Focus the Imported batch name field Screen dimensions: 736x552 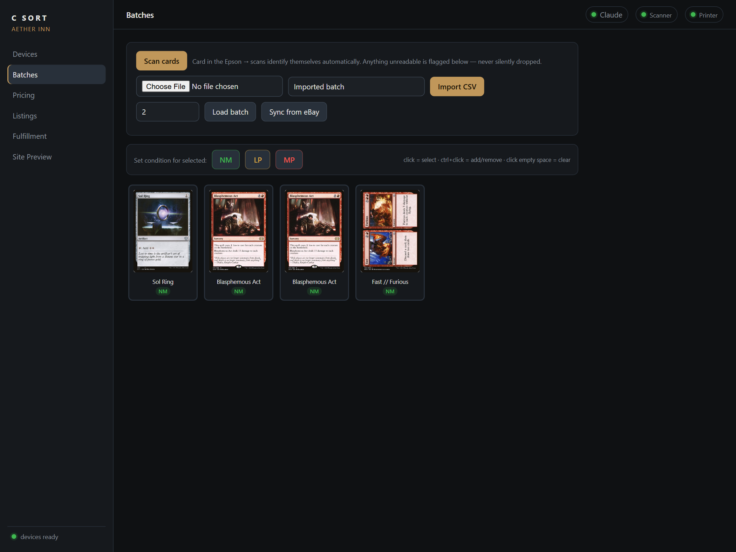pyautogui.click(x=356, y=87)
